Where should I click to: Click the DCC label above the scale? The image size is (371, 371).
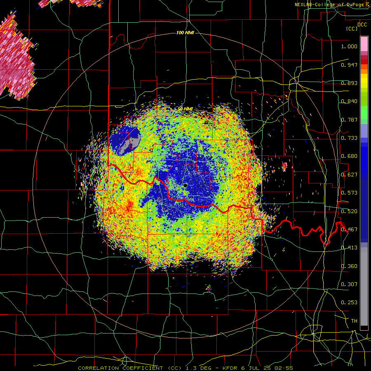click(x=362, y=25)
